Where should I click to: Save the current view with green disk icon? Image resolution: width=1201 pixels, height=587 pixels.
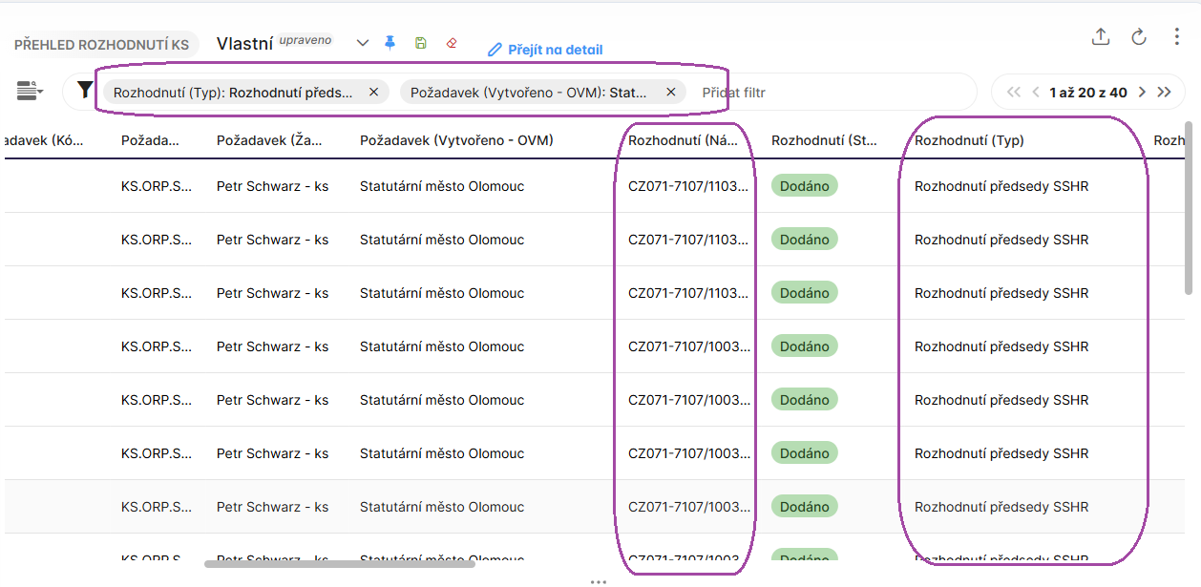[421, 43]
